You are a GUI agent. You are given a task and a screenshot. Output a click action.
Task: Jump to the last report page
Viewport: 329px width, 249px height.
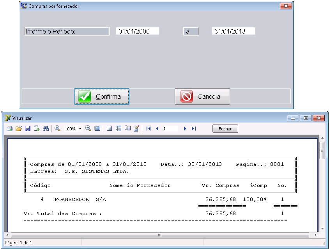(194, 128)
